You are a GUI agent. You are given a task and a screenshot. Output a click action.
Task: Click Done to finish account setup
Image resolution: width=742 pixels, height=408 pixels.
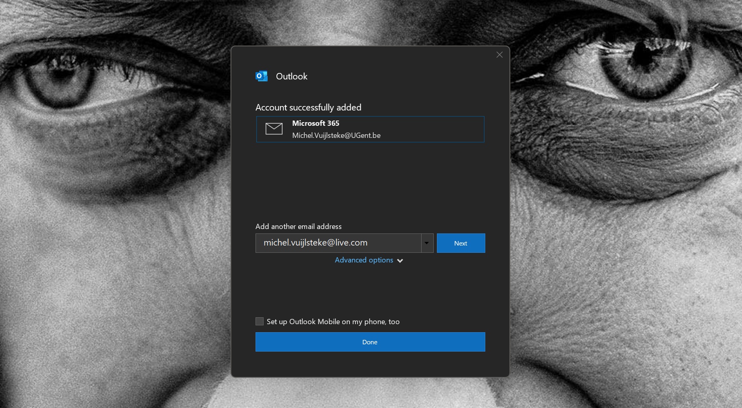pyautogui.click(x=370, y=342)
